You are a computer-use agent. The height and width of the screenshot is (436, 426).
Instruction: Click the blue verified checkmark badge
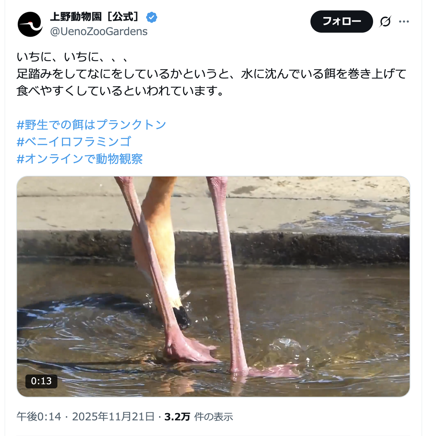tap(152, 17)
